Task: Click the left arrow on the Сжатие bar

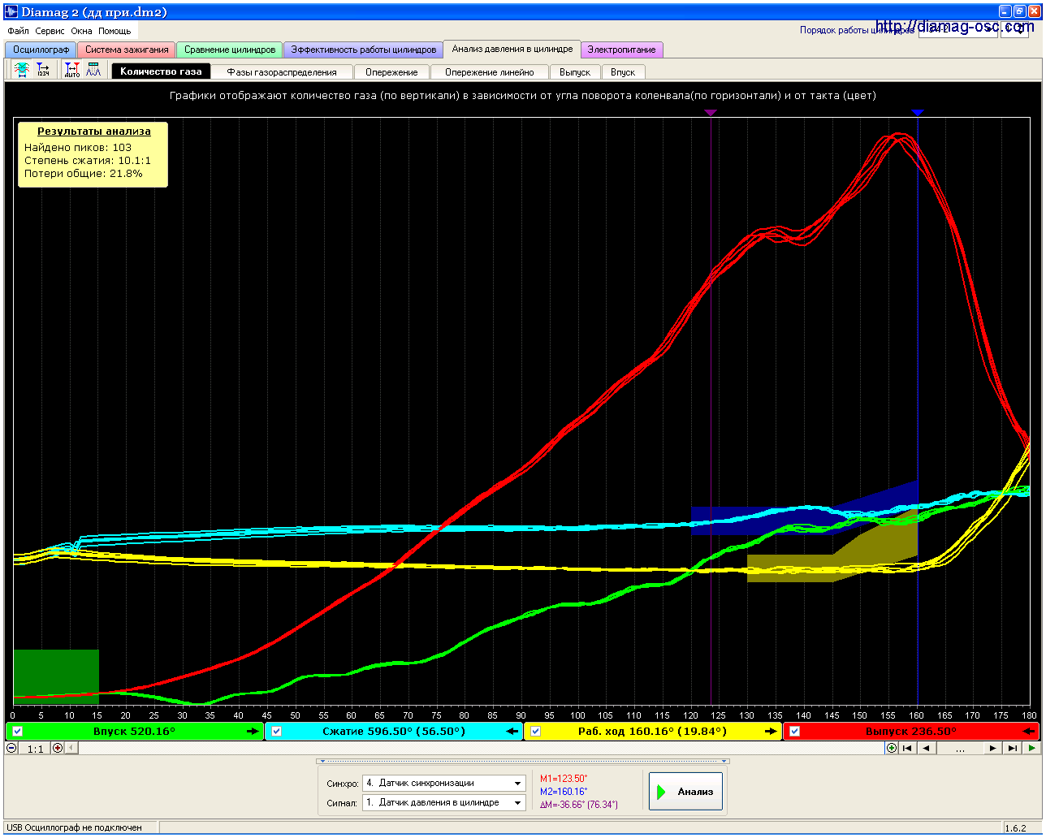Action: (x=512, y=732)
